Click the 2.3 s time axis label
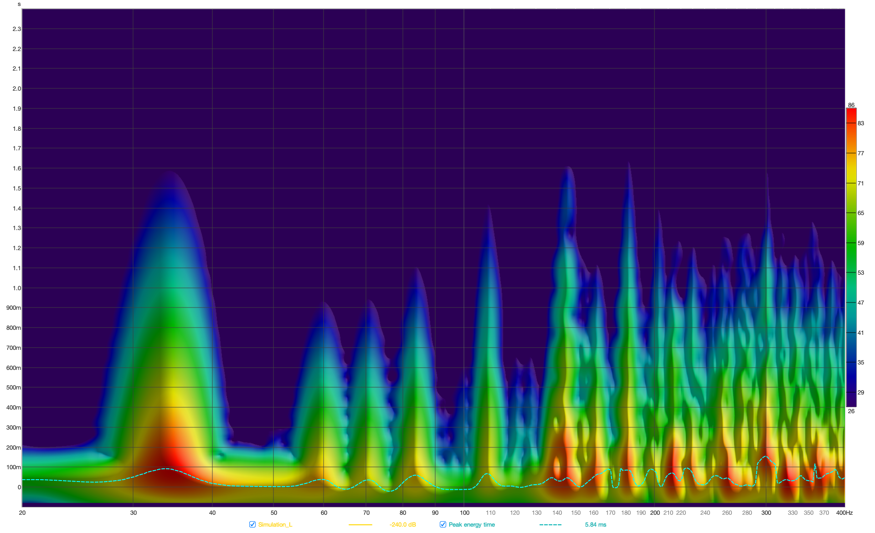This screenshot has width=875, height=533. click(x=16, y=29)
